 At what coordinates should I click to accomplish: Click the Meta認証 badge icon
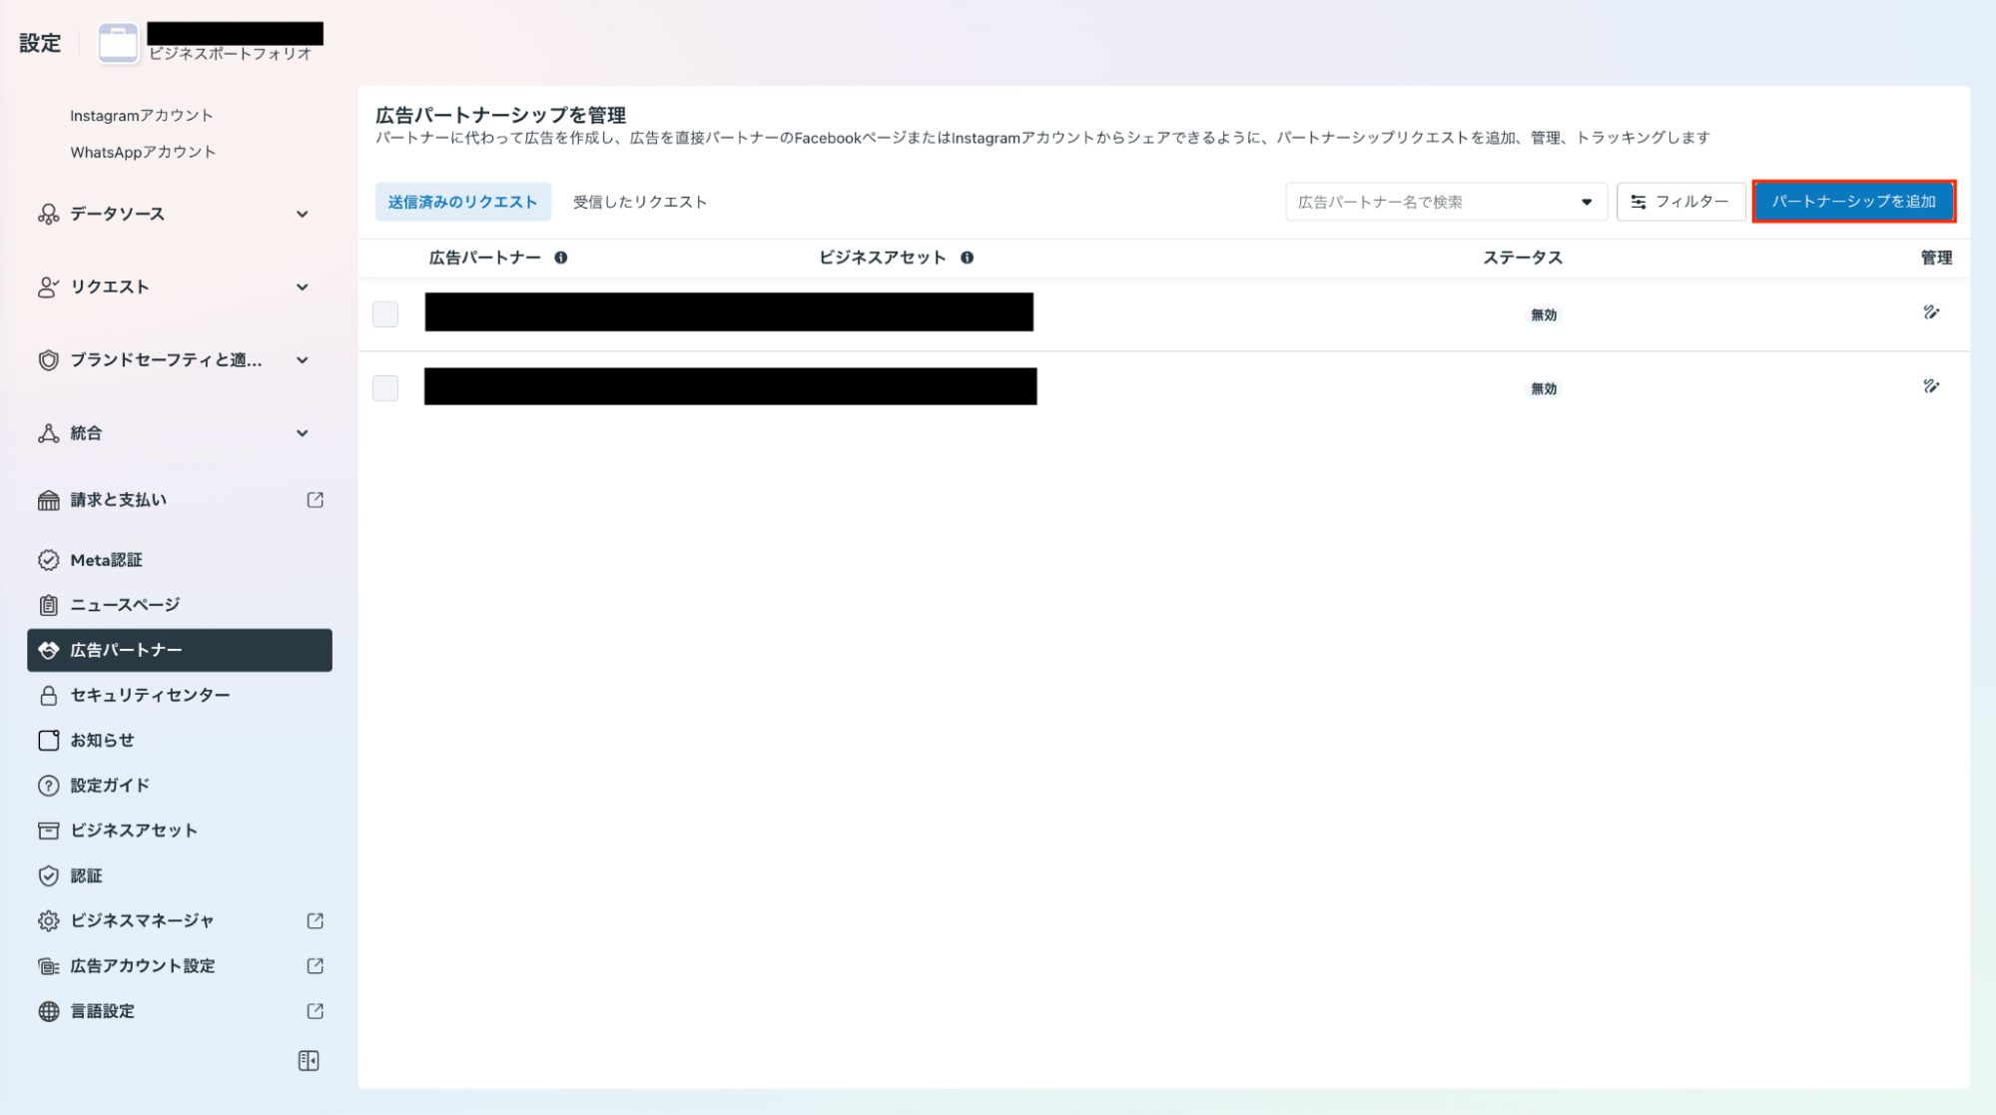pos(48,560)
